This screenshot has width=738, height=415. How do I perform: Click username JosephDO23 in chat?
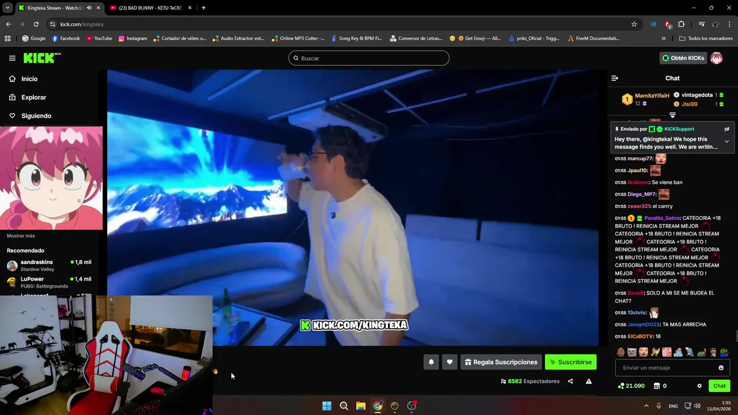click(x=643, y=325)
